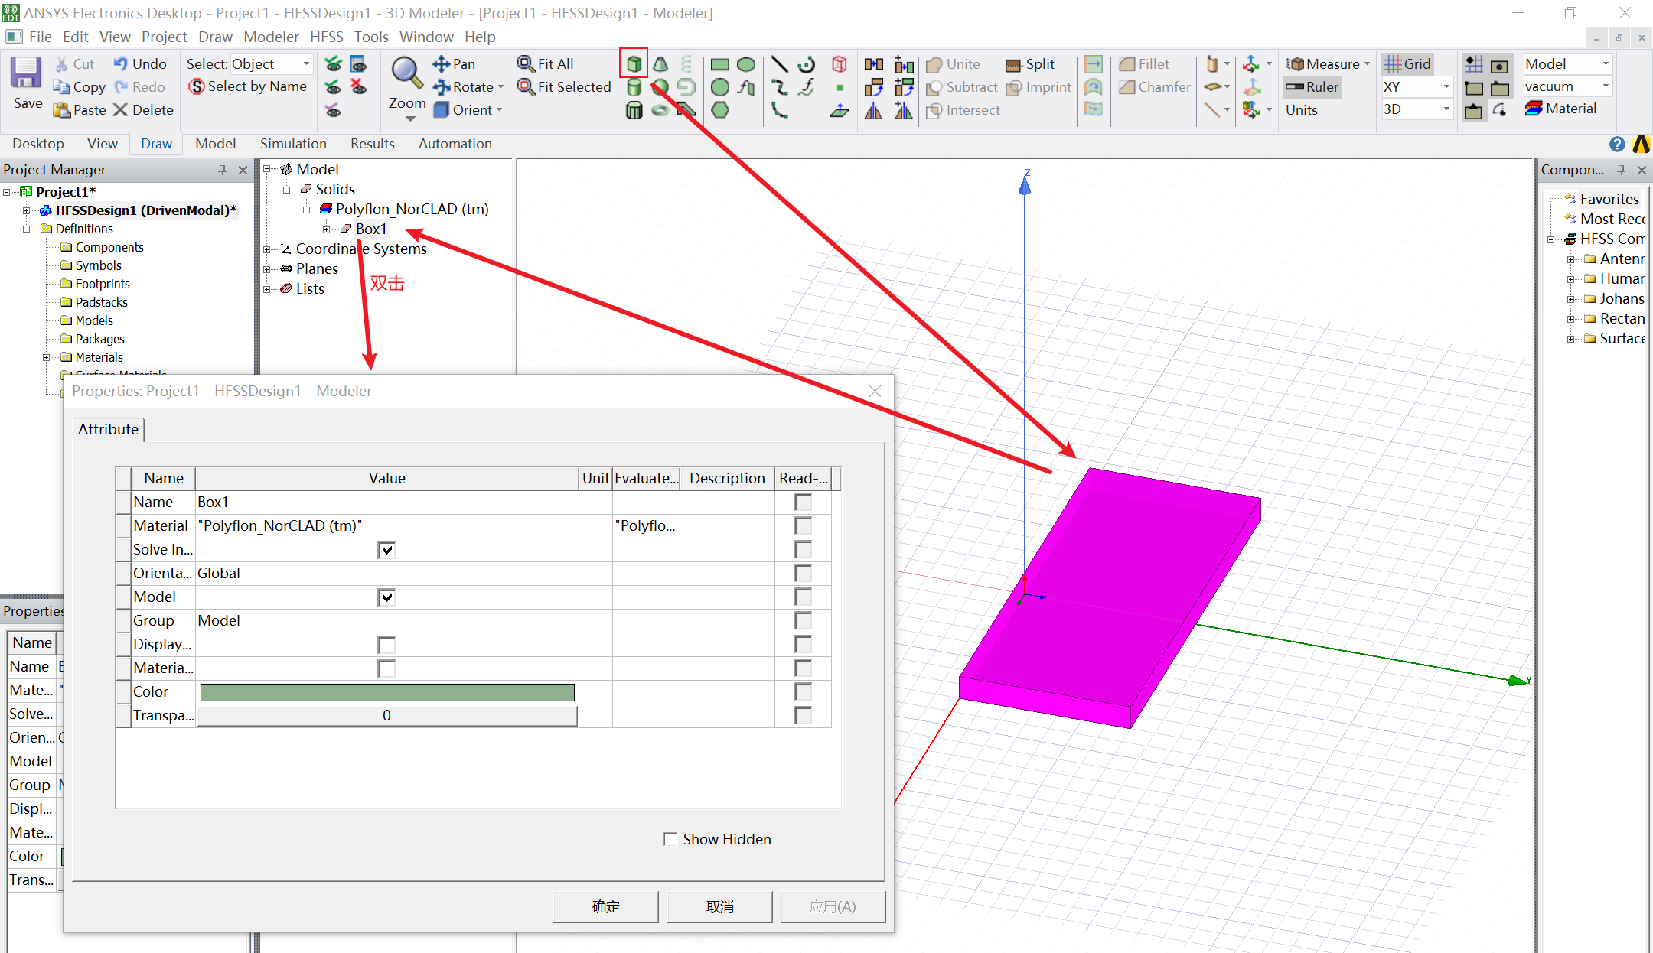Viewport: 1653px width, 953px height.
Task: Open the HFSS menu
Action: [x=326, y=37]
